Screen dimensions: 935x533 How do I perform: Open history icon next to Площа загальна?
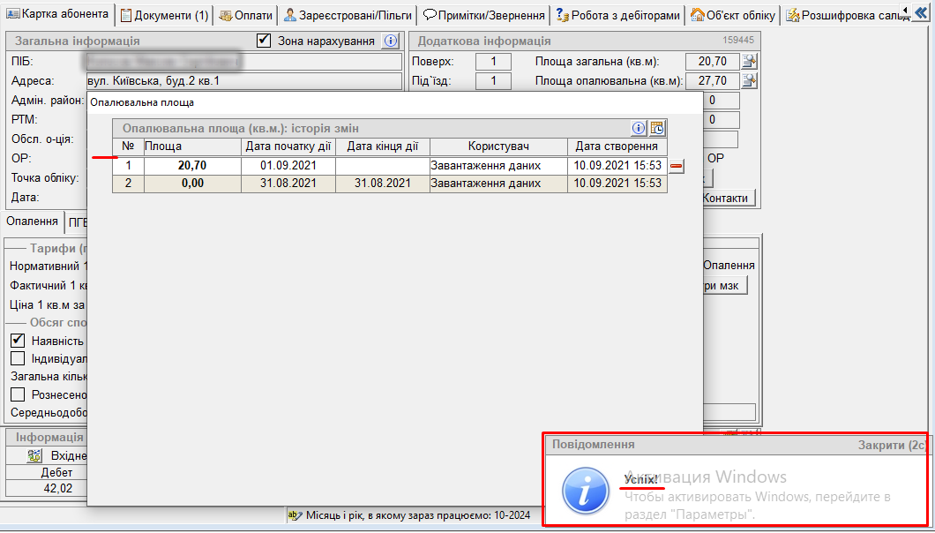pos(750,61)
